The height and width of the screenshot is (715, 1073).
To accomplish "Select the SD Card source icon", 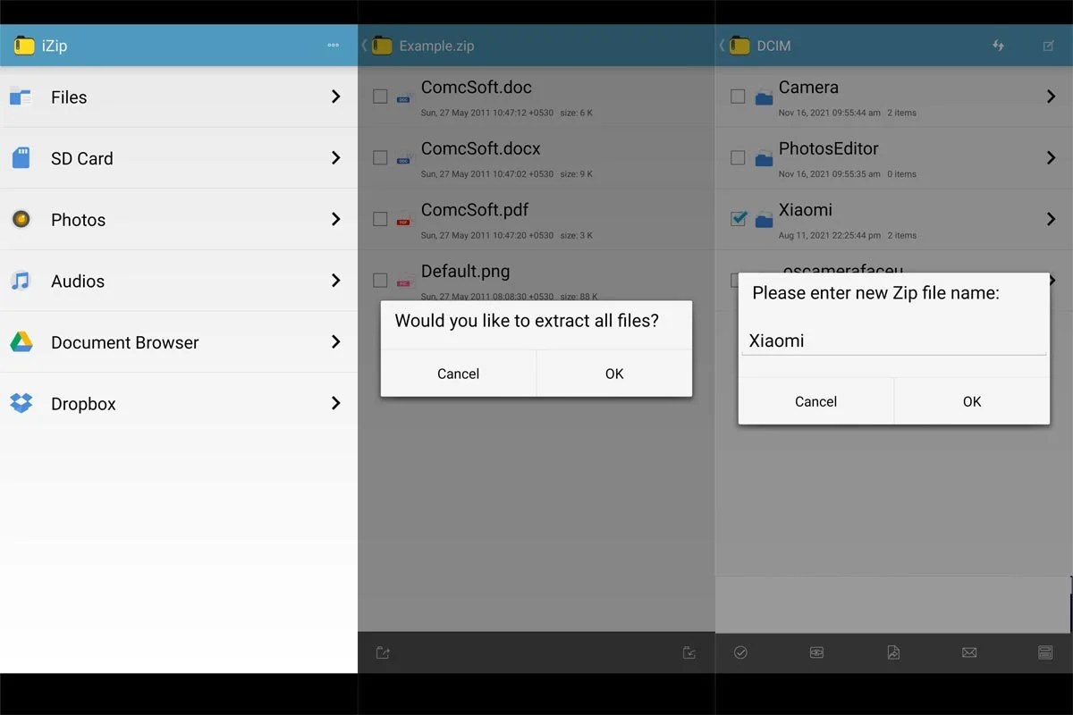I will tap(21, 158).
